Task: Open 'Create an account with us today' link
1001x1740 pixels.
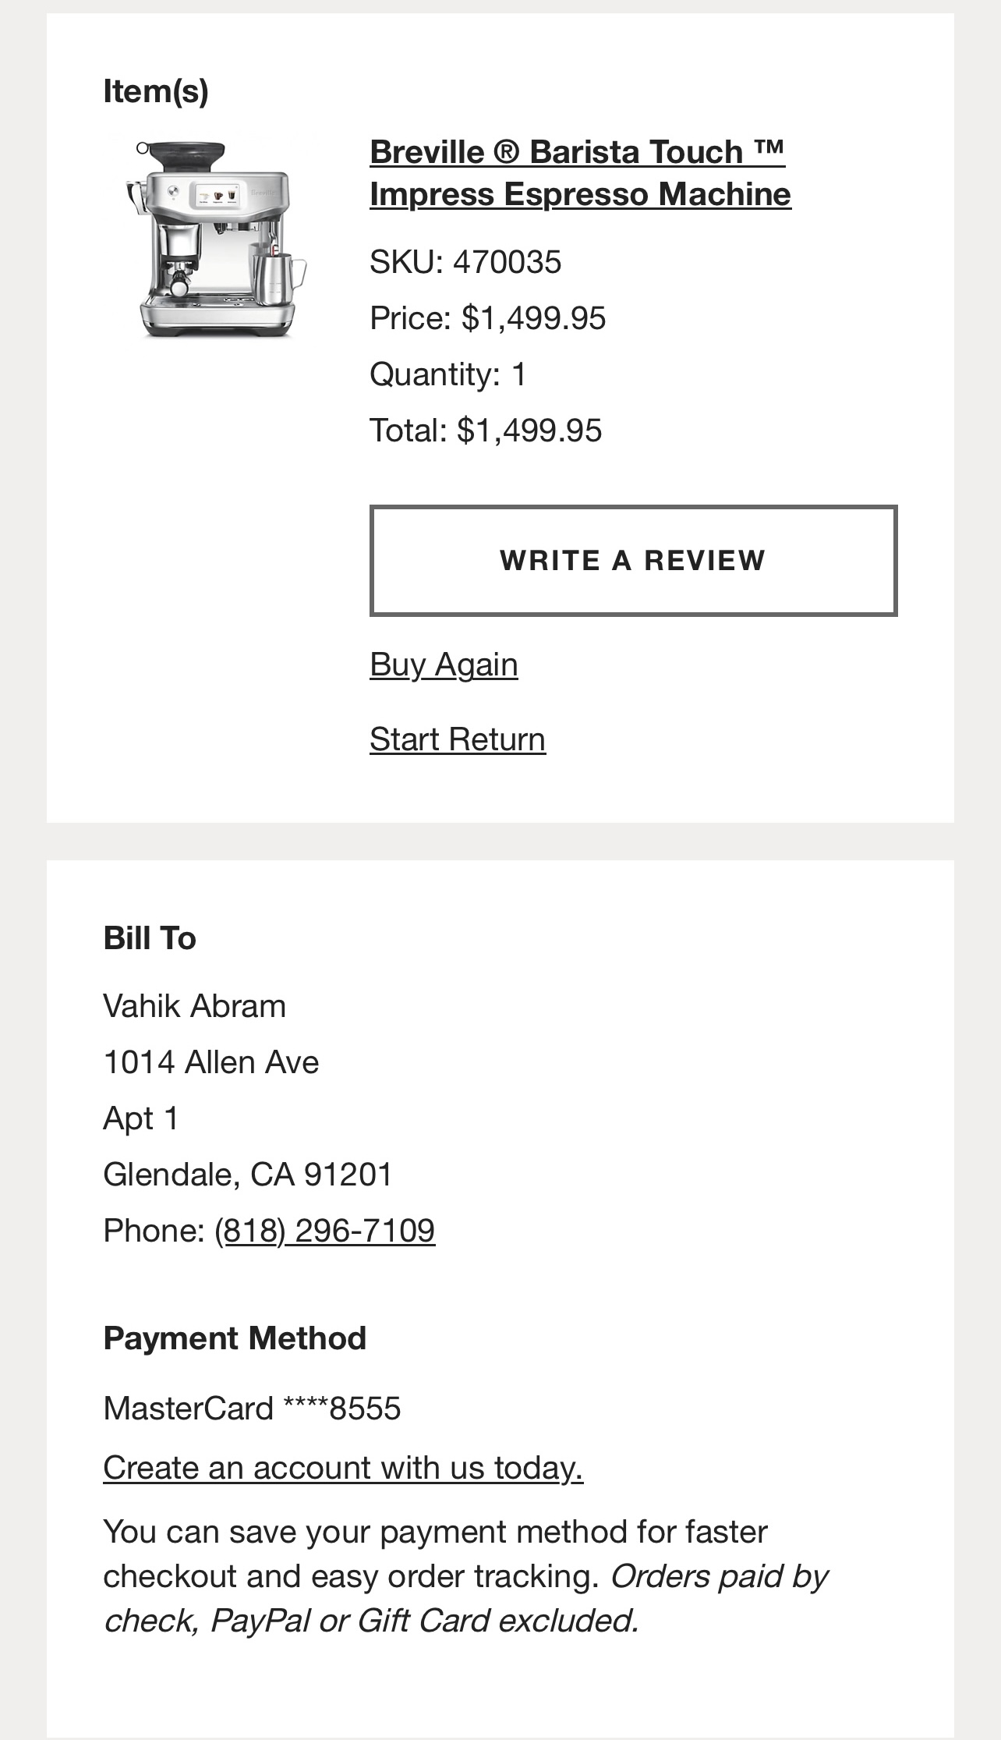Action: 343,1468
